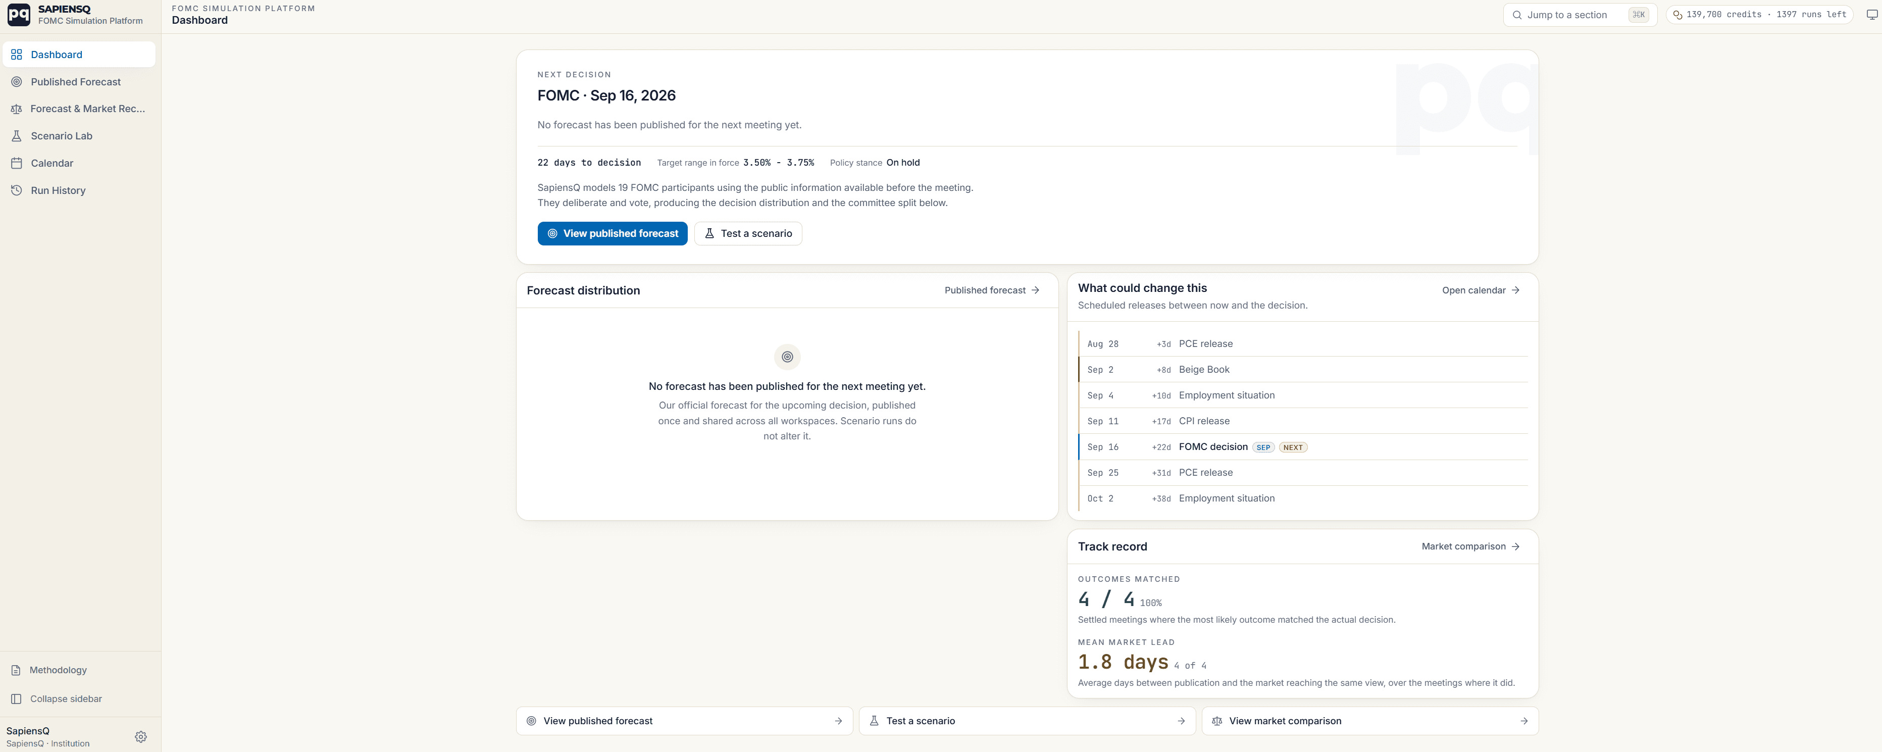The height and width of the screenshot is (752, 1882).
Task: Click the NEXT badge on FOMC decision
Action: [x=1292, y=447]
